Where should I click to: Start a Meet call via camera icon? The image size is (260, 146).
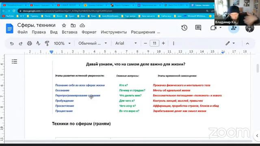click(x=213, y=28)
